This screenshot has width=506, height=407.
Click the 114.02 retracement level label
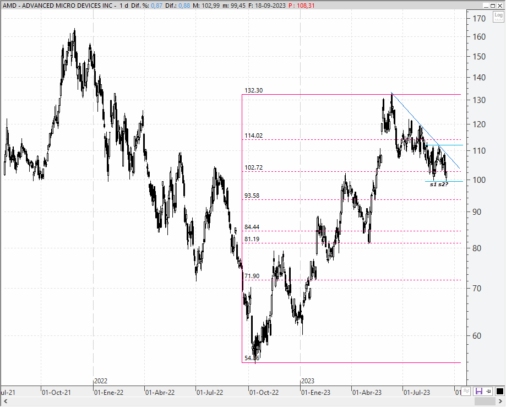click(x=254, y=135)
